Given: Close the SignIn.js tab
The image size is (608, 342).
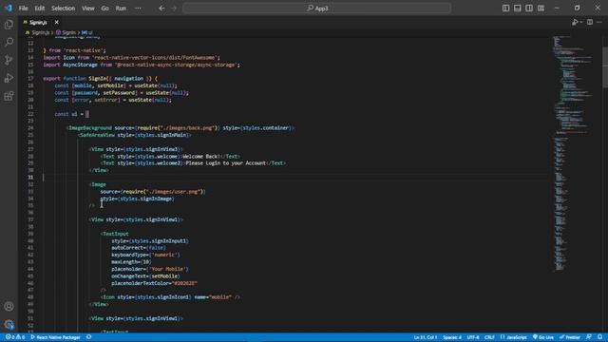Looking at the screenshot, I should (57, 23).
